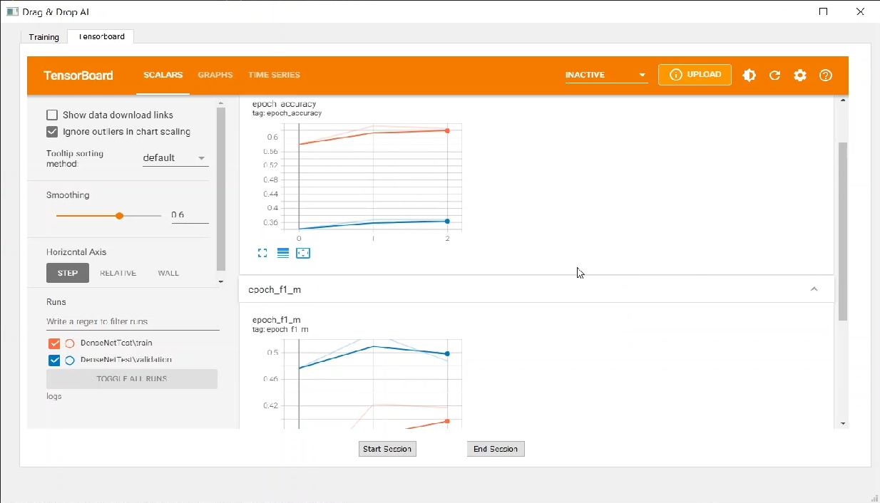
Task: Open TensorBoard settings gear
Action: (x=800, y=75)
